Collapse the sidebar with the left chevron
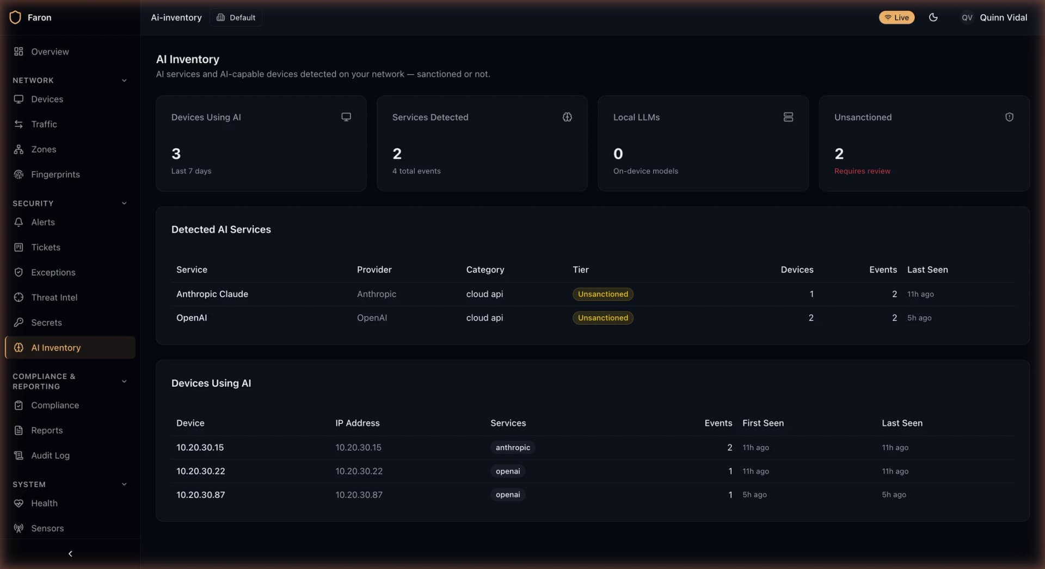The width and height of the screenshot is (1045, 569). tap(70, 553)
